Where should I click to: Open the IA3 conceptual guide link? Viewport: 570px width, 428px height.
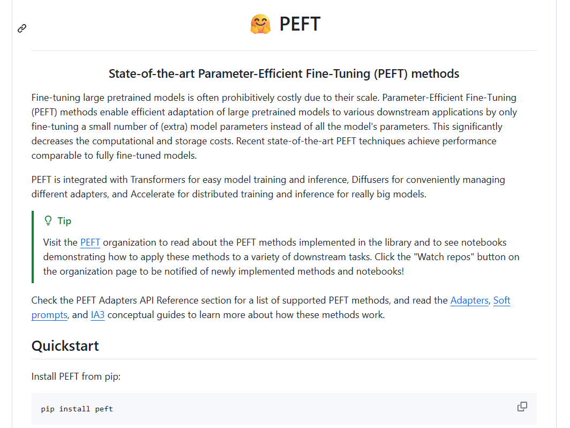point(97,315)
